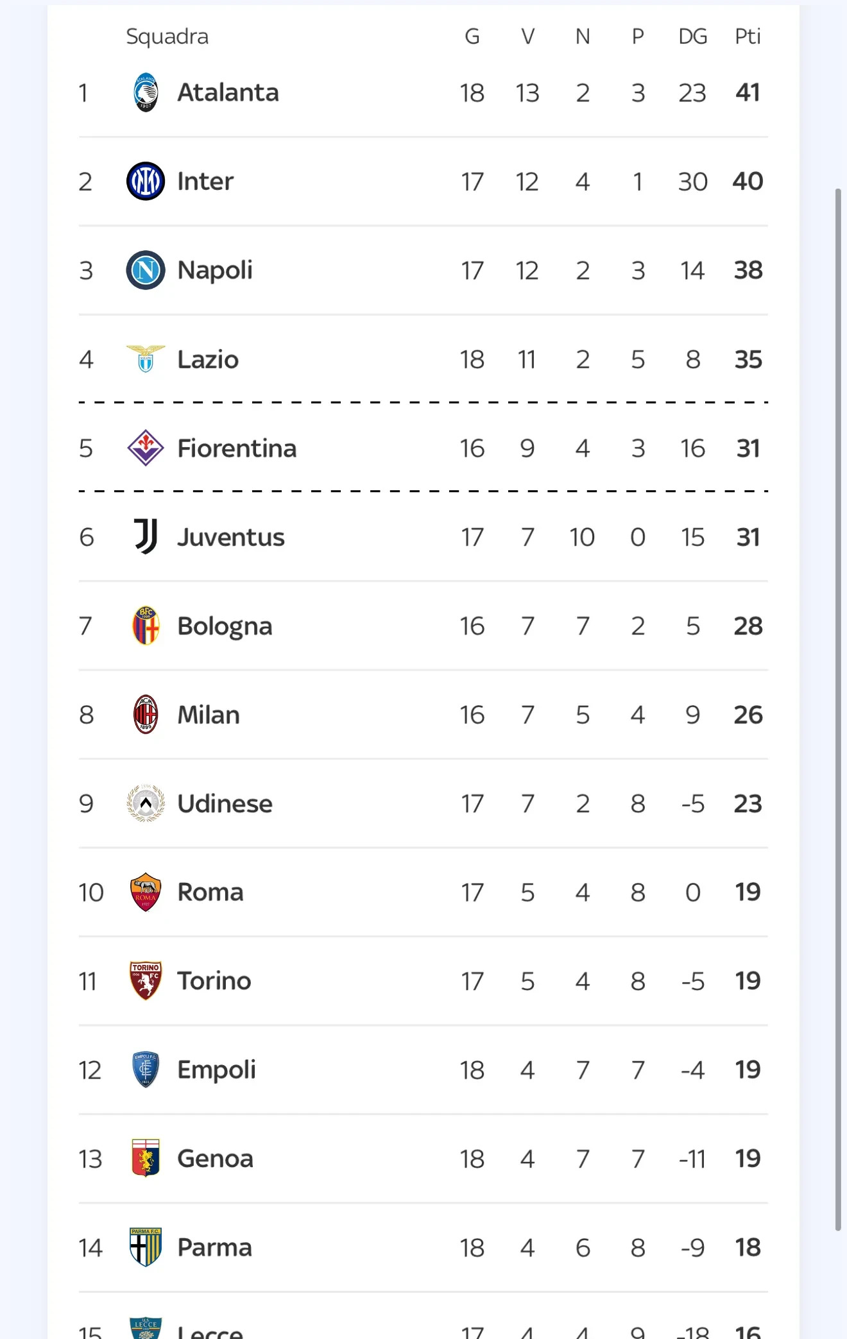
Task: Click the Pti points column header
Action: (748, 37)
